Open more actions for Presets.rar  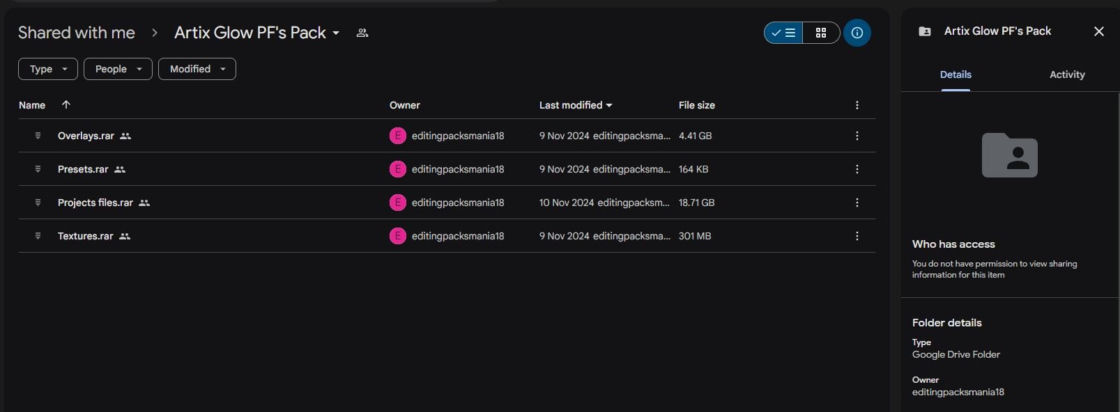pyautogui.click(x=857, y=169)
